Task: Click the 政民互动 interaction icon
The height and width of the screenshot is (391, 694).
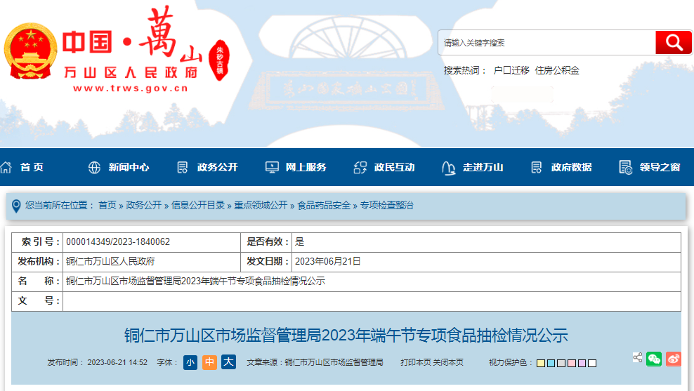Action: tap(360, 167)
